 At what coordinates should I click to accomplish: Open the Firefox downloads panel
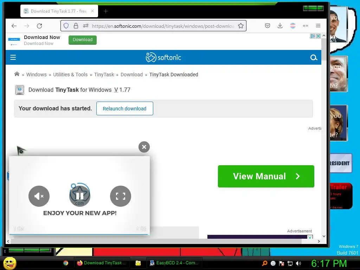[280, 26]
